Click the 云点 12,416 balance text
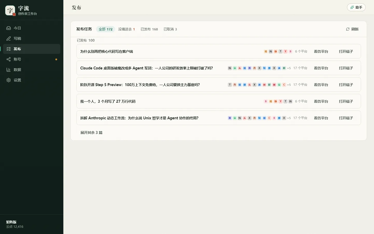 coord(15,227)
